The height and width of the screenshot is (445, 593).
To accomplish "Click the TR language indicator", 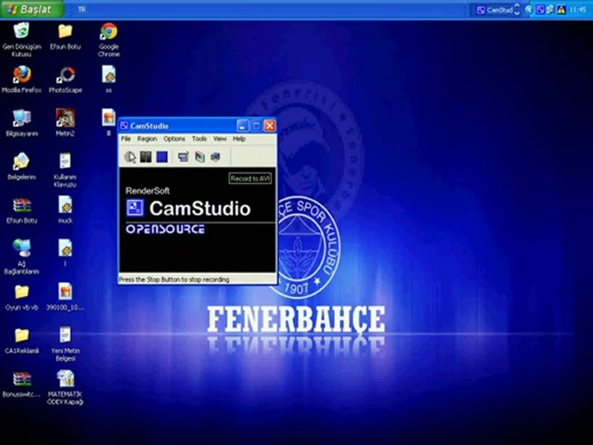I will coord(82,9).
